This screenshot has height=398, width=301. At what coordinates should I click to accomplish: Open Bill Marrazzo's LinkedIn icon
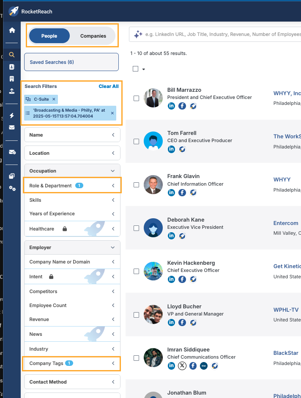pyautogui.click(x=171, y=106)
